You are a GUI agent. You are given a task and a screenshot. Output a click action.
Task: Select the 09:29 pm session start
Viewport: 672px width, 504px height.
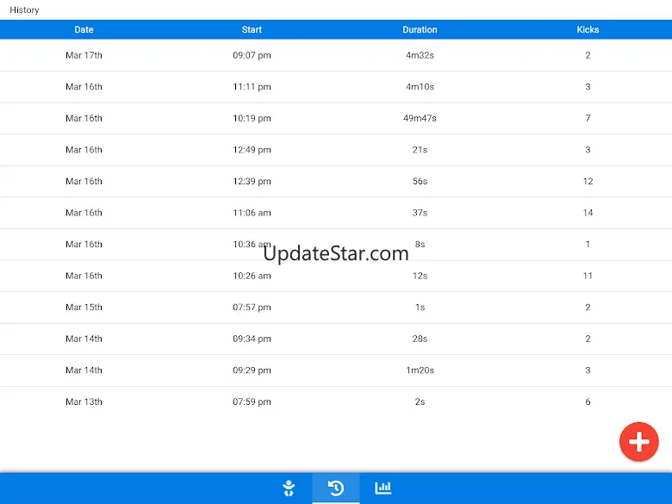pyautogui.click(x=252, y=370)
